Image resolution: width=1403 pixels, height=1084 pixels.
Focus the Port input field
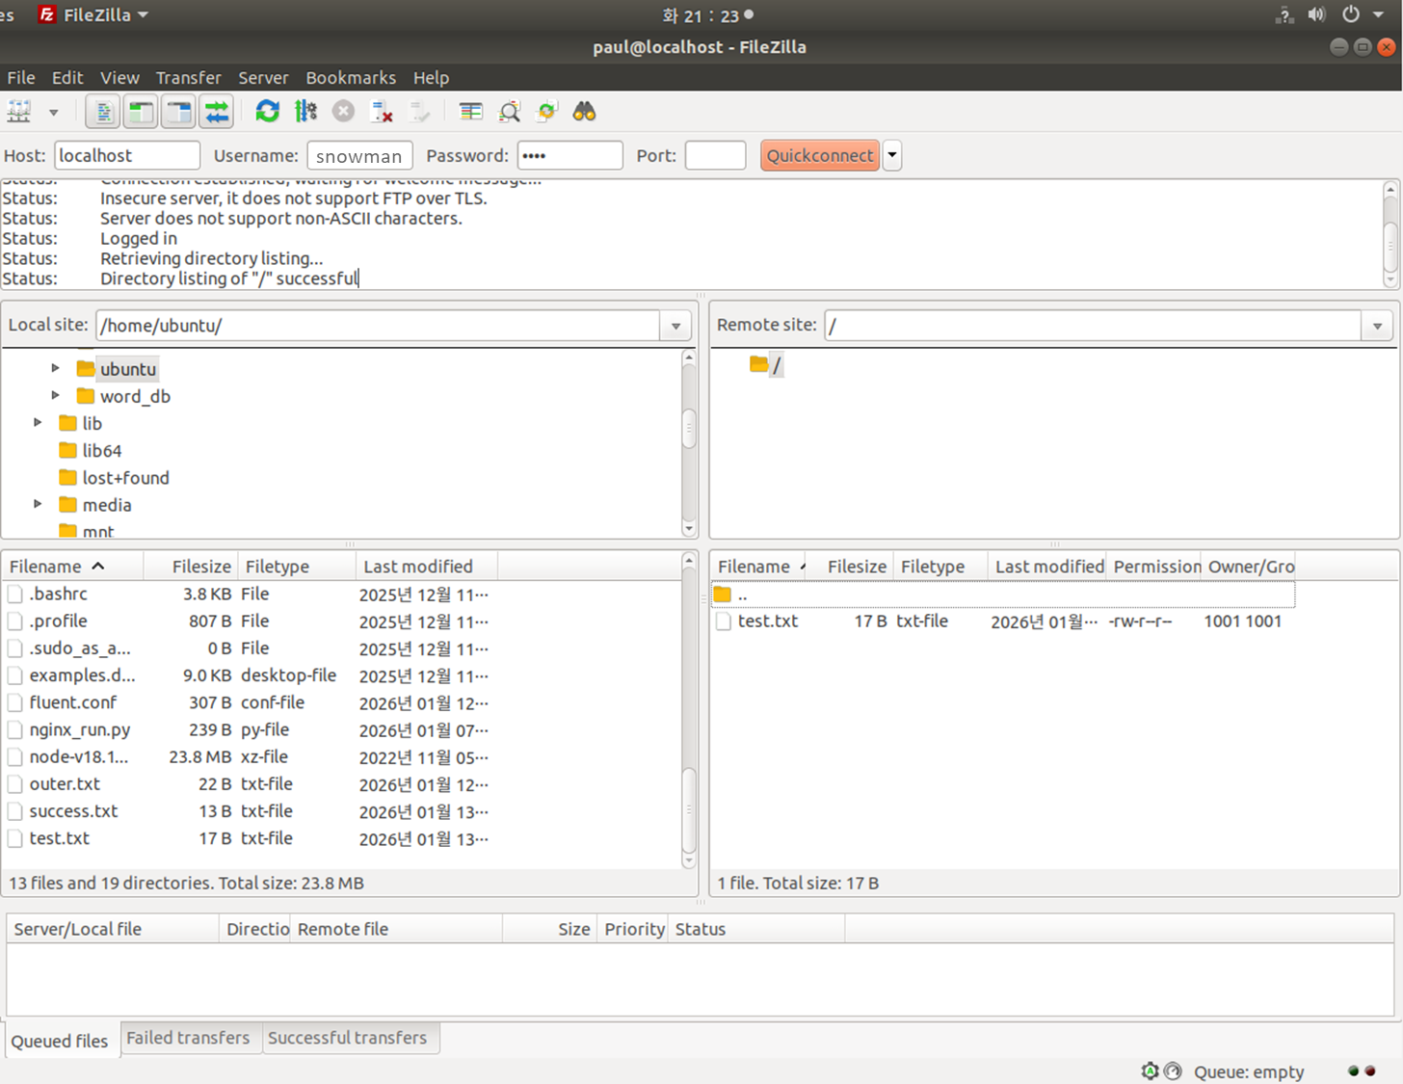[715, 155]
